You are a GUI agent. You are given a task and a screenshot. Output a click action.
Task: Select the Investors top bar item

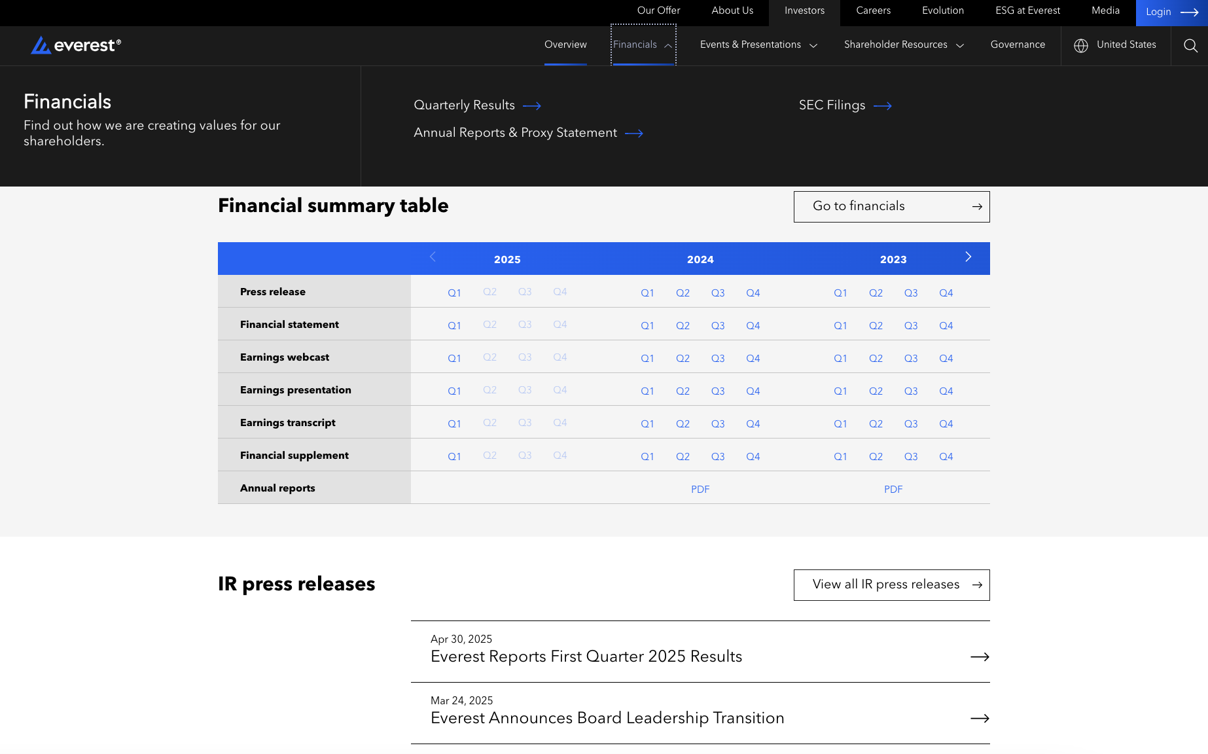[x=804, y=10]
